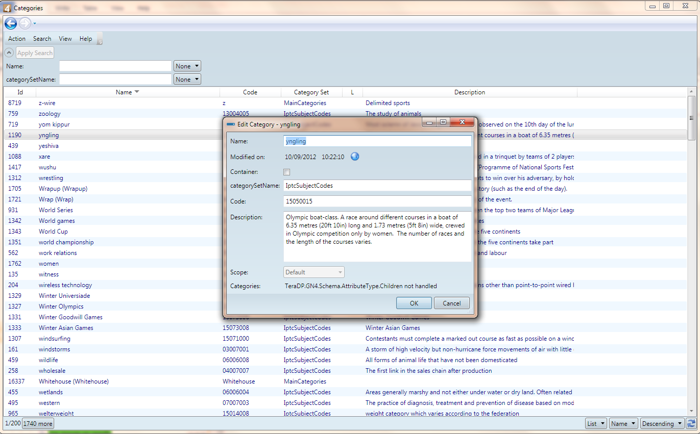This screenshot has height=434, width=700.
Task: Select the yeshiva row
Action: click(x=346, y=146)
